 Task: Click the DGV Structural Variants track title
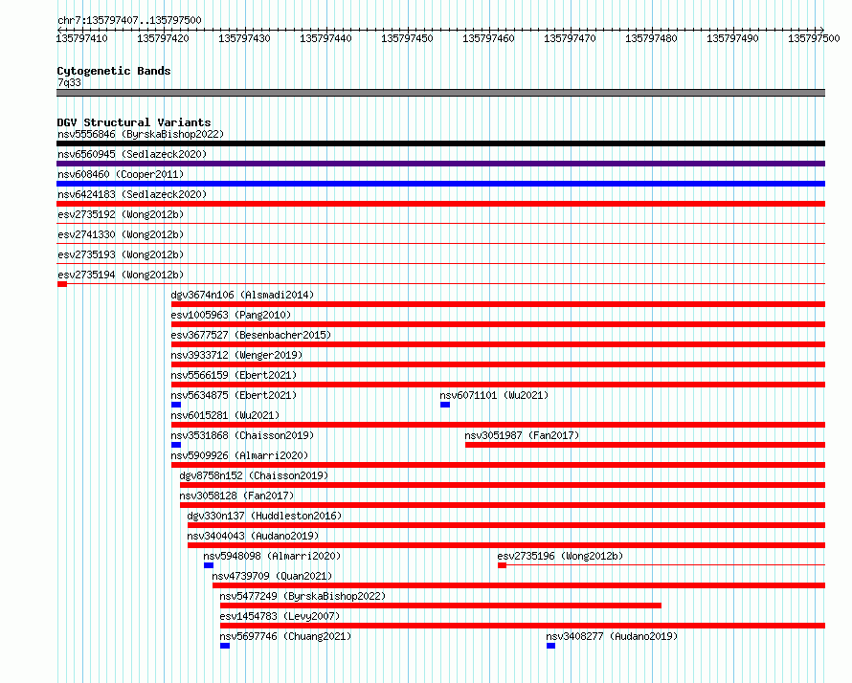pyautogui.click(x=134, y=122)
